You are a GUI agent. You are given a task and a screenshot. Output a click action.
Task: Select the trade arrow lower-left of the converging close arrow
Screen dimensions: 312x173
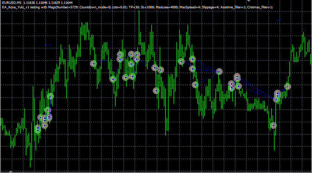[195, 84]
